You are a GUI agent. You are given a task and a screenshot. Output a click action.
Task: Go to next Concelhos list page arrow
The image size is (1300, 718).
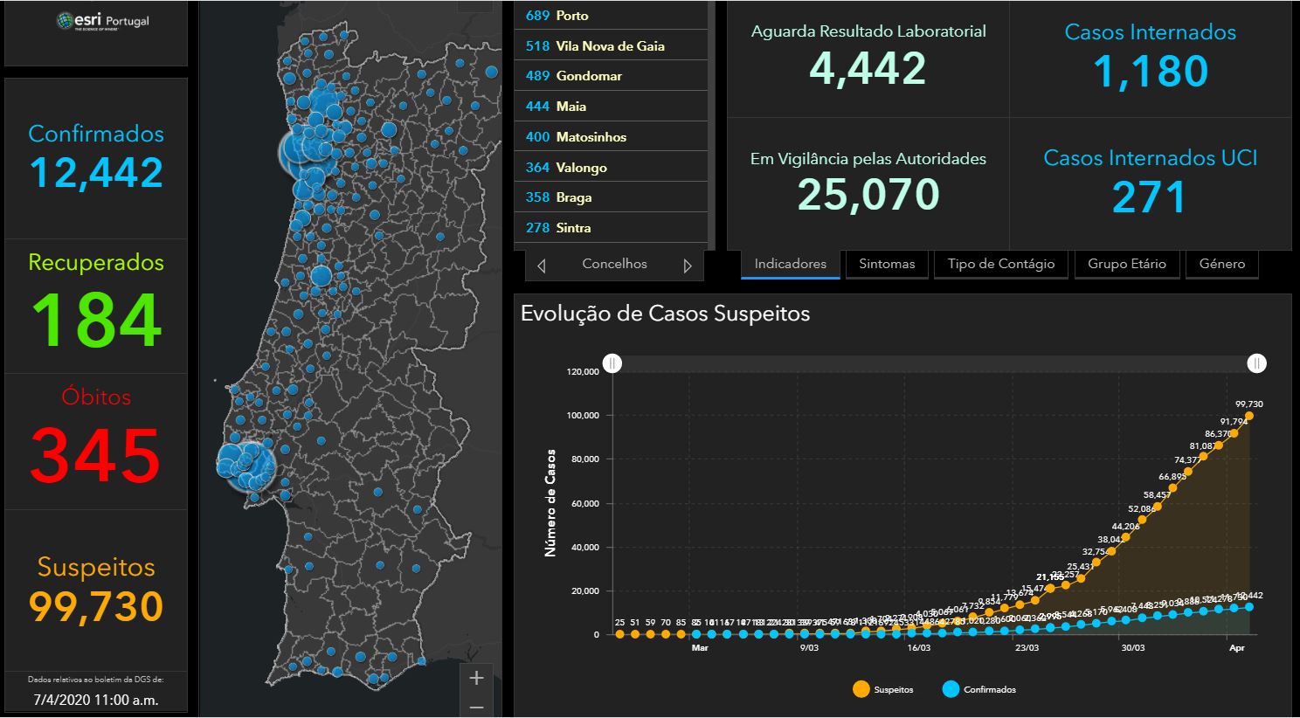click(x=688, y=266)
